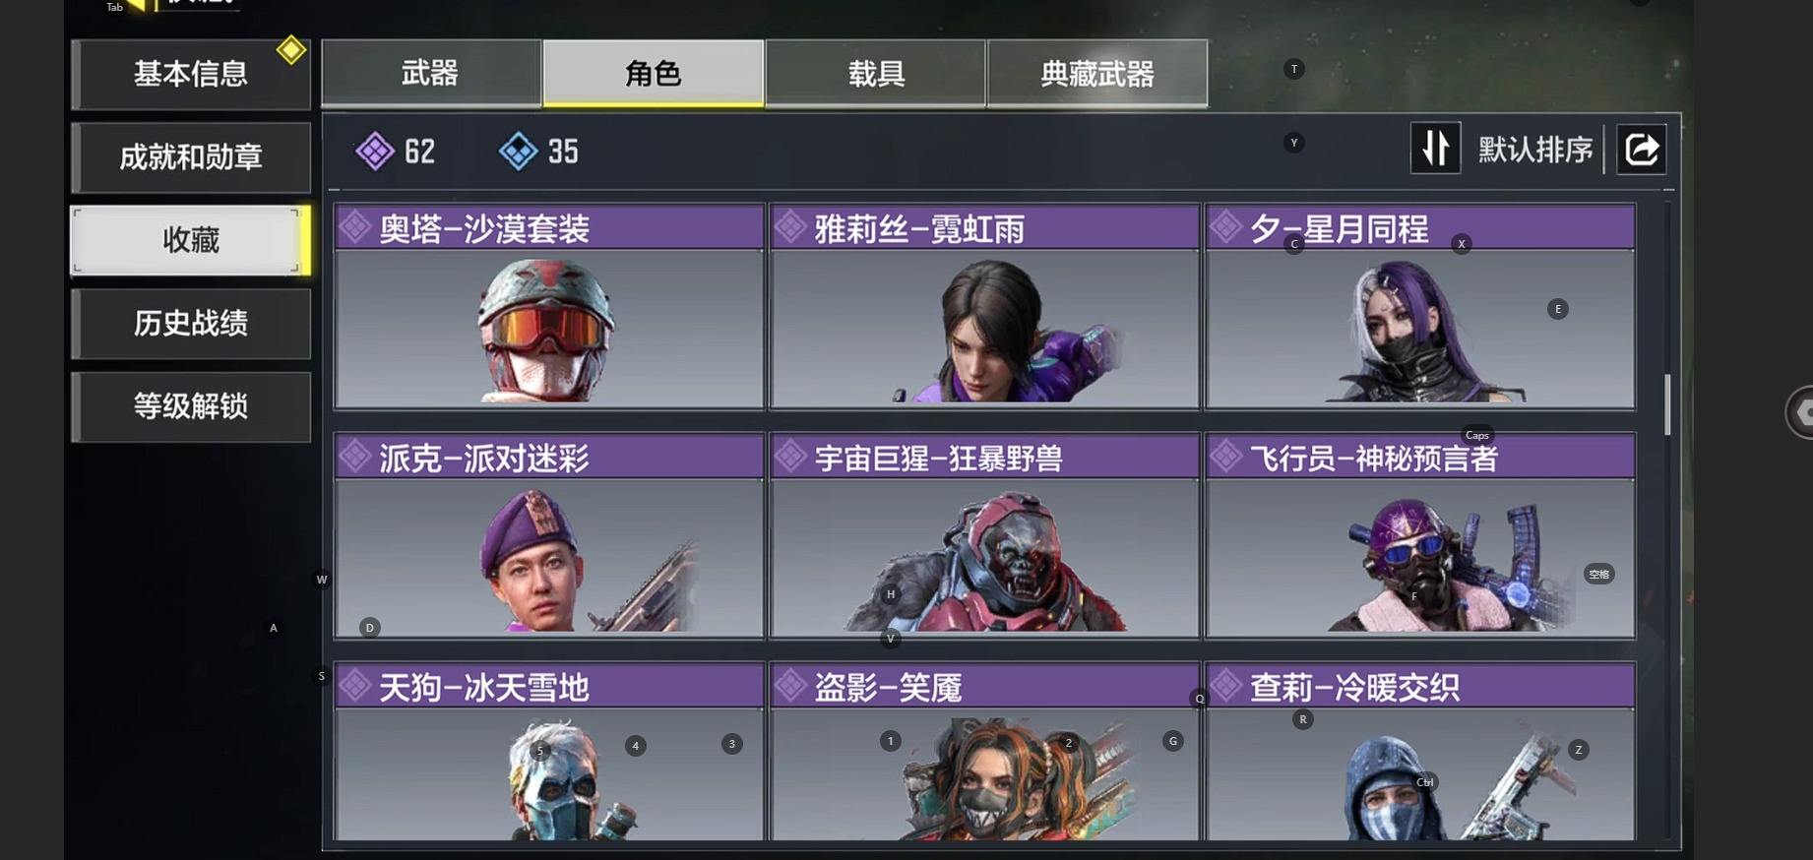
Task: Switch to the 武器 tab
Action: click(x=431, y=73)
